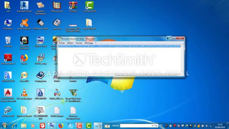
Task: Select the WinRAR desktop shortcut
Action: click(73, 7)
